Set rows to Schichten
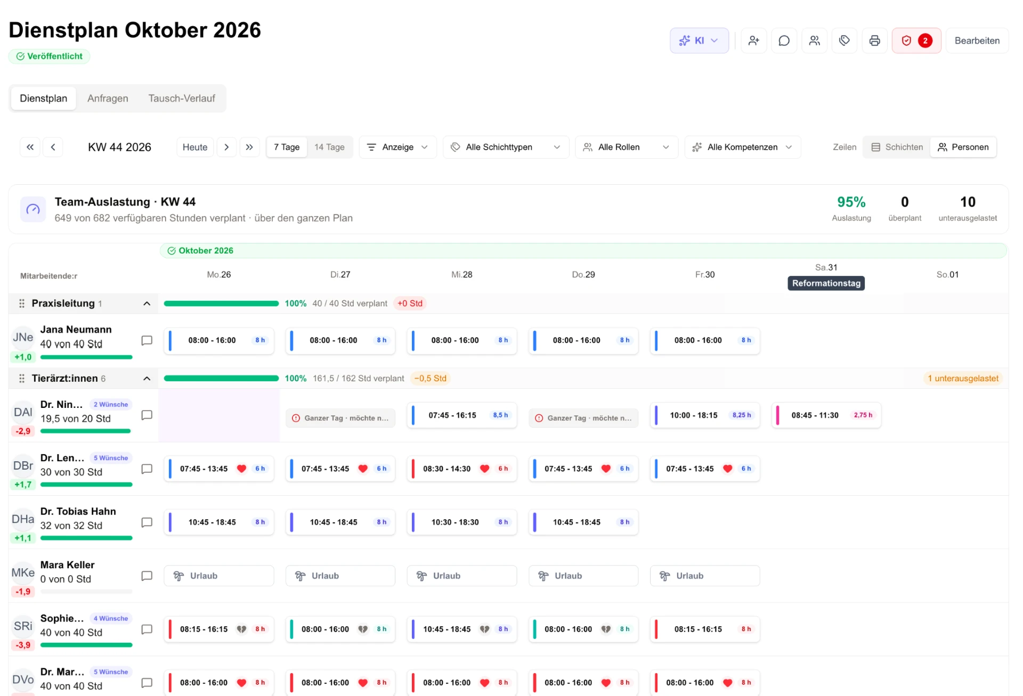This screenshot has height=696, width=1023. pyautogui.click(x=897, y=147)
